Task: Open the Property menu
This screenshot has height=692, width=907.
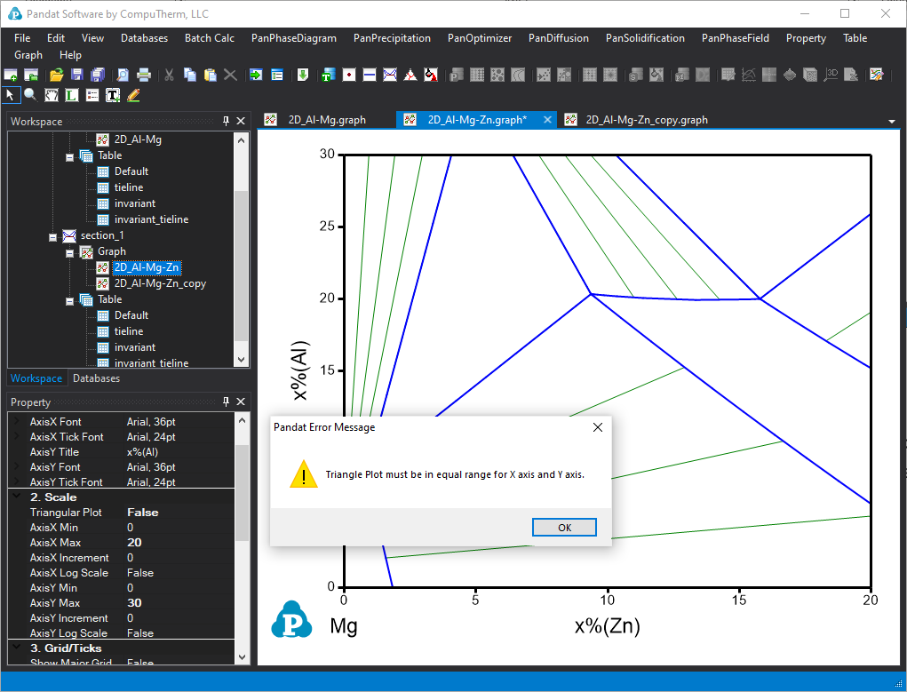Action: tap(806, 38)
